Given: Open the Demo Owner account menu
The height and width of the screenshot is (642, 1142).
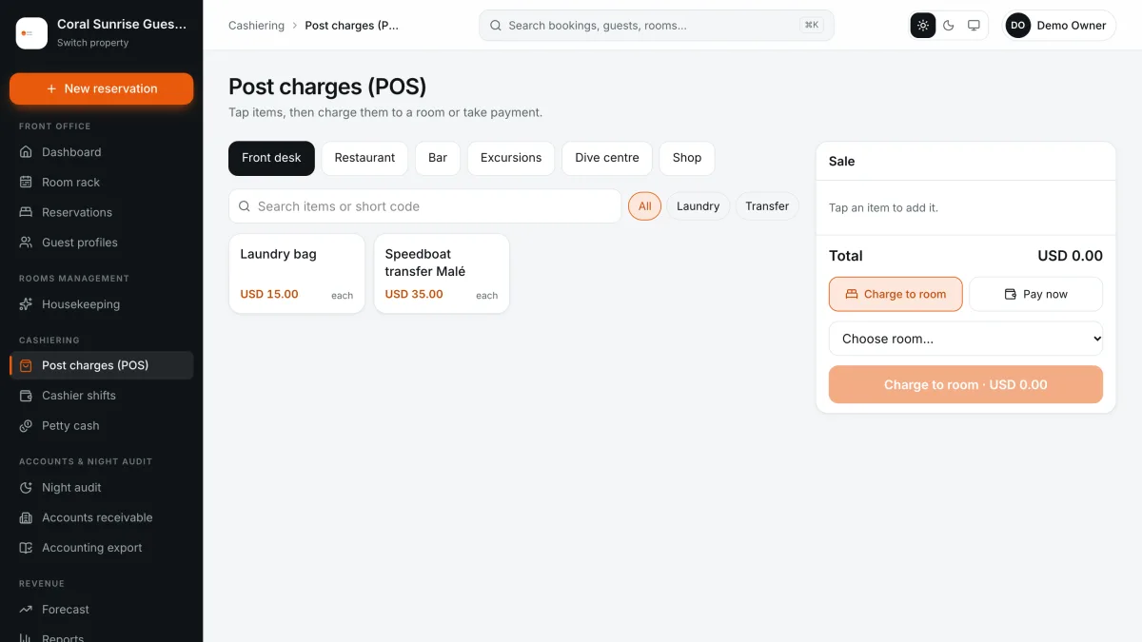Looking at the screenshot, I should pyautogui.click(x=1059, y=26).
